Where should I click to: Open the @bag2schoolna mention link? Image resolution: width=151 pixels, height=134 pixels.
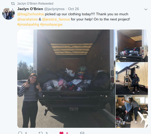pos(30,14)
